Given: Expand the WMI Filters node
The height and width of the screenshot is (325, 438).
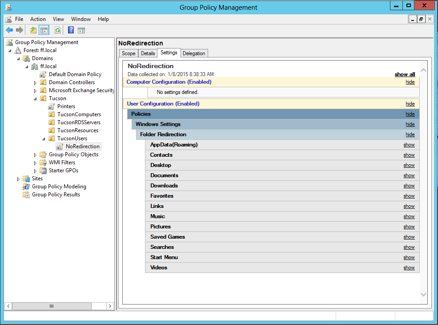Looking at the screenshot, I should [35, 163].
